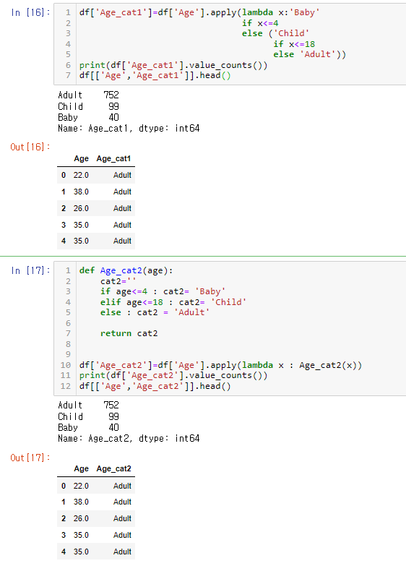Image resolution: width=406 pixels, height=566 pixels.
Task: Click 38.0 in the Out[16] table
Action: (81, 192)
